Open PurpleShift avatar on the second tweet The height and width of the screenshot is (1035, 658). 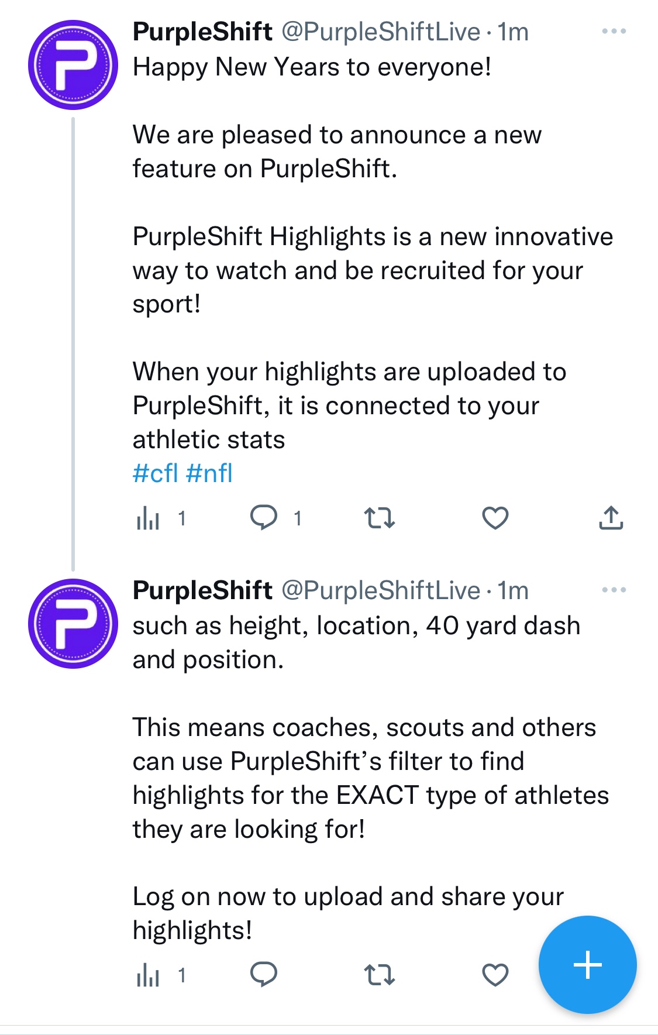73,624
